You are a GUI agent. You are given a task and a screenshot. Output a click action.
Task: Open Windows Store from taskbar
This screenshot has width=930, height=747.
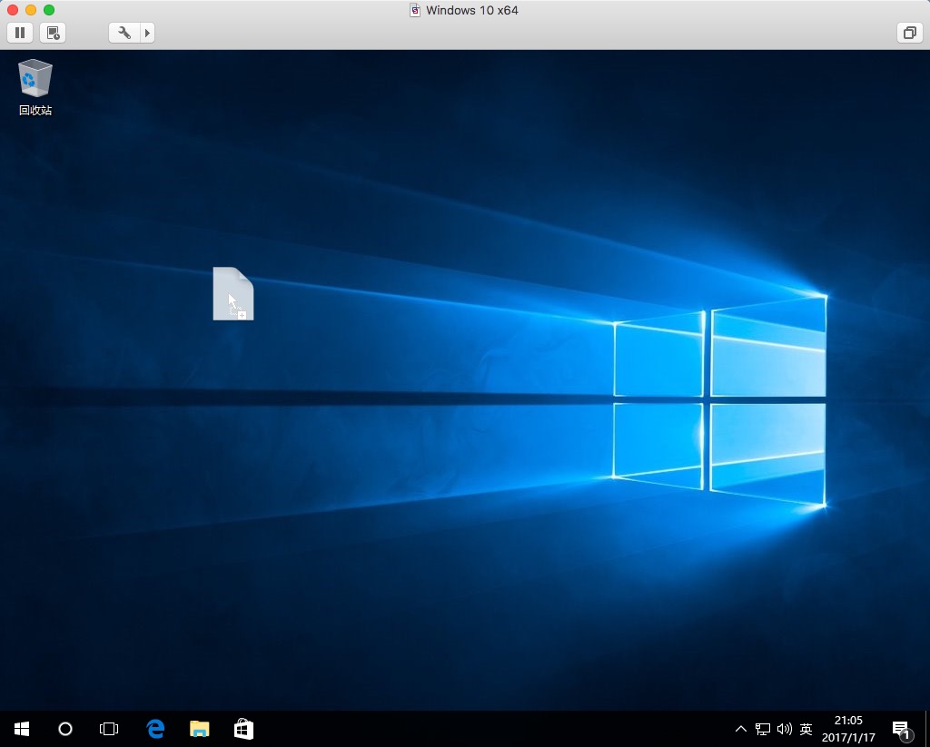coord(243,729)
